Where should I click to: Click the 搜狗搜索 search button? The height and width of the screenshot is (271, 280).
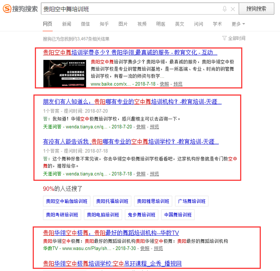[x=256, y=9]
